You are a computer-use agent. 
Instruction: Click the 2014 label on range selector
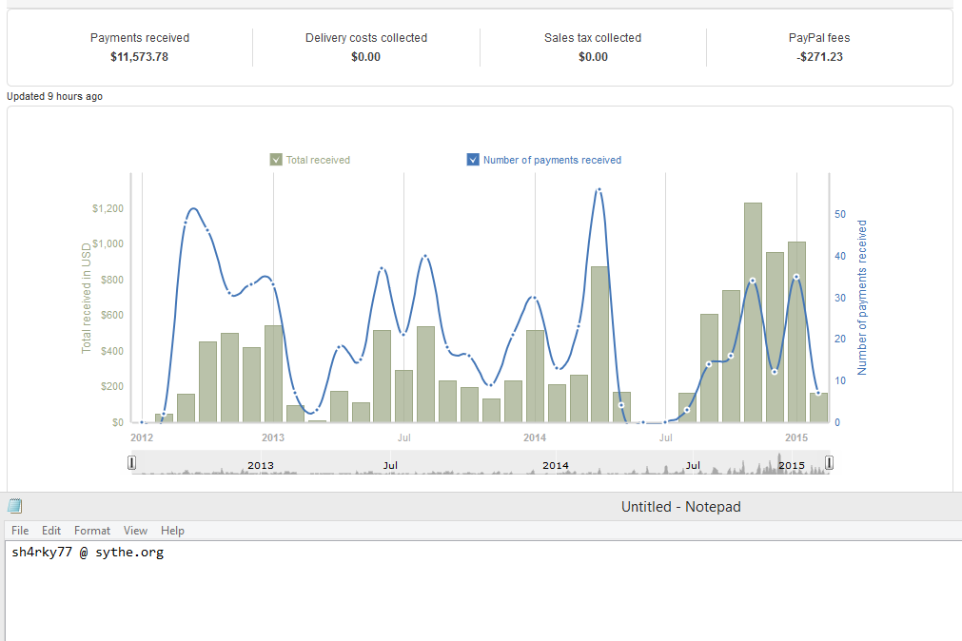pos(556,466)
